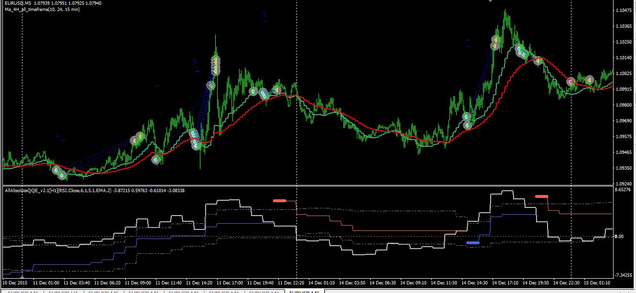The height and width of the screenshot is (293, 636).
Task: Click price level 1.09915 on the scale
Action: (623, 89)
